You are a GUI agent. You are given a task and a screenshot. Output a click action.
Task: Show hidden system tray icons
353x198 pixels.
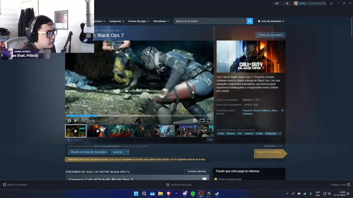coord(287,194)
